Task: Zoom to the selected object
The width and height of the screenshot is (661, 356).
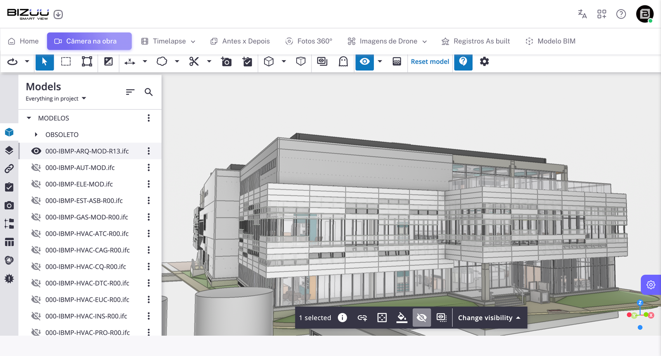Action: (x=382, y=318)
